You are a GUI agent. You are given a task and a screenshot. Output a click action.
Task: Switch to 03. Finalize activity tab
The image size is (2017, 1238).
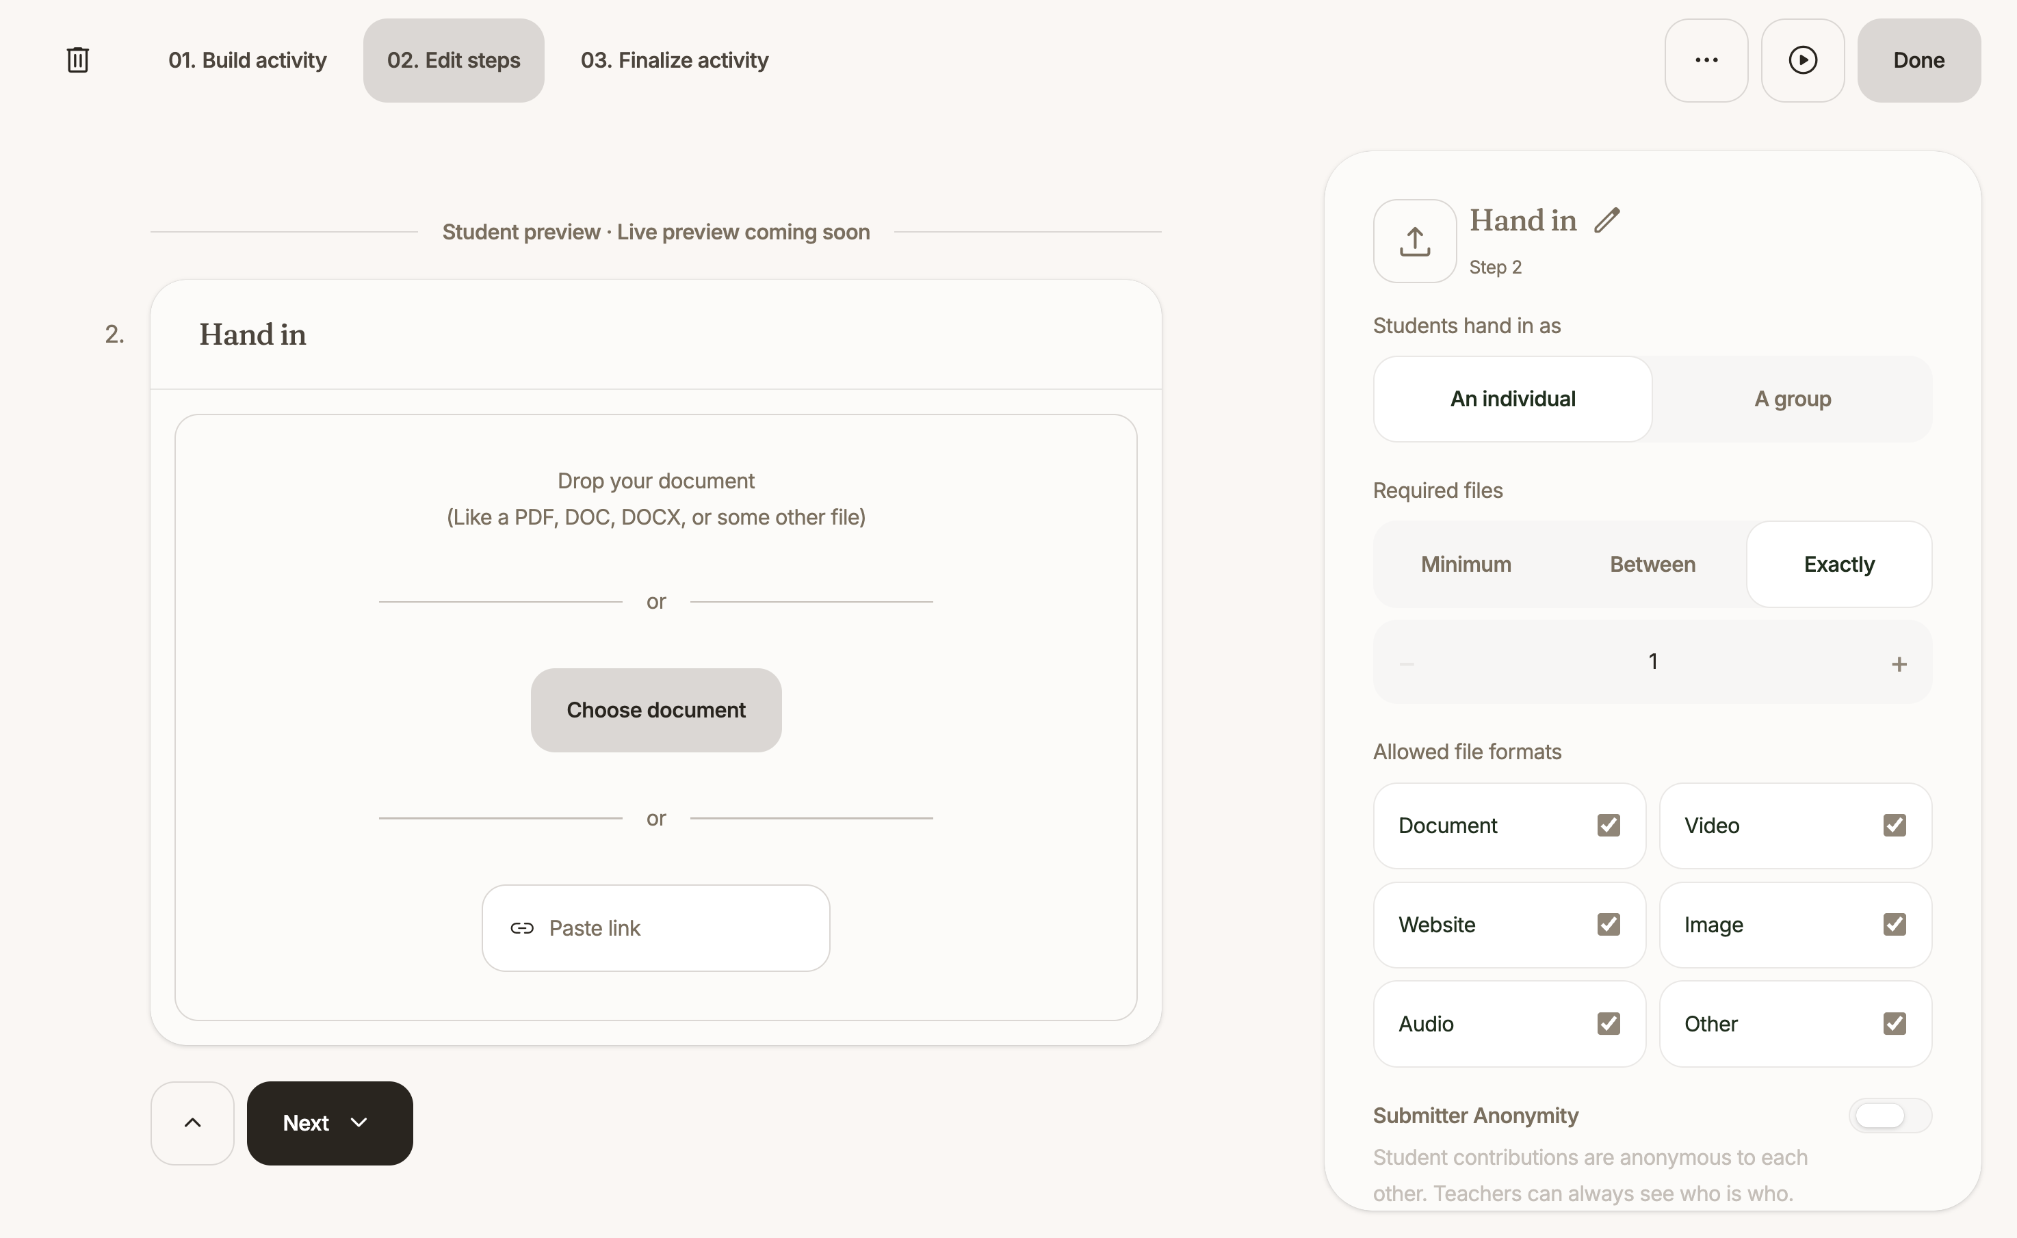click(675, 61)
